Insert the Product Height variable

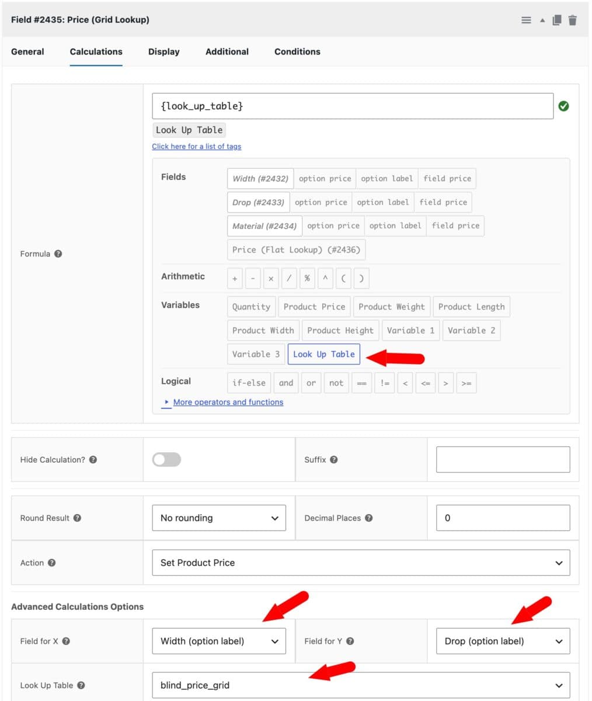click(x=340, y=330)
